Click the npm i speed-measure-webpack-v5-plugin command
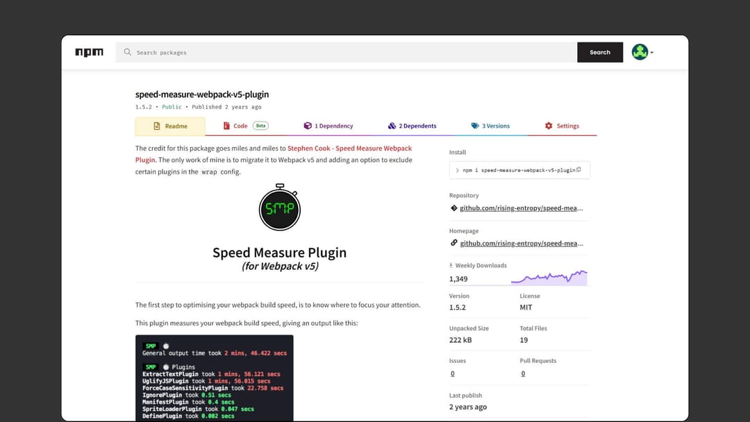This screenshot has height=422, width=750. 519,170
